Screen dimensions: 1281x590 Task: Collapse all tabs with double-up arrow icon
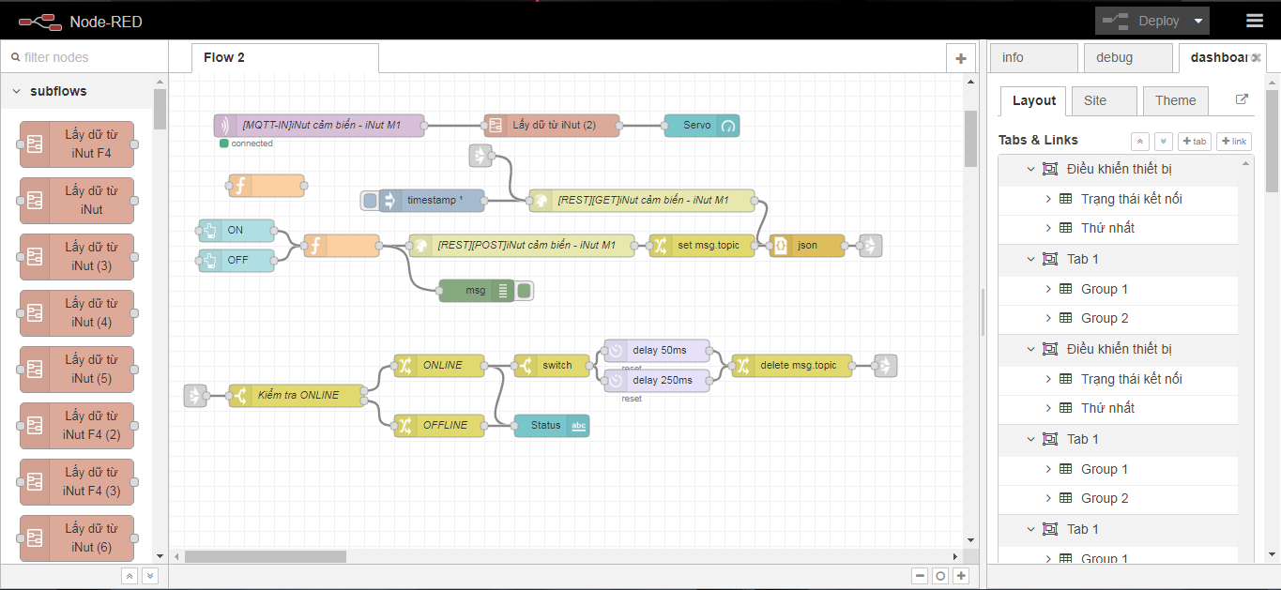coord(1140,141)
